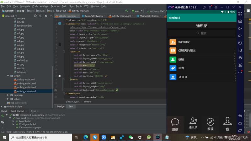
Task: Open 新的朋友 in emulator contacts
Action: pos(201,42)
